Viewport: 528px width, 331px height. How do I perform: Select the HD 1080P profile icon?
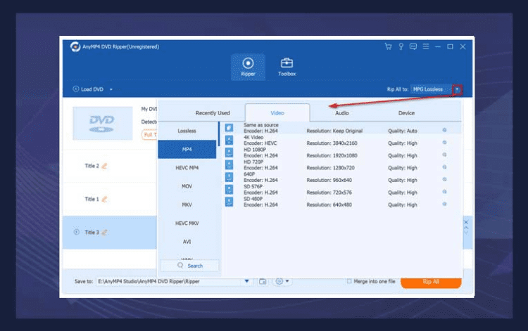point(229,152)
